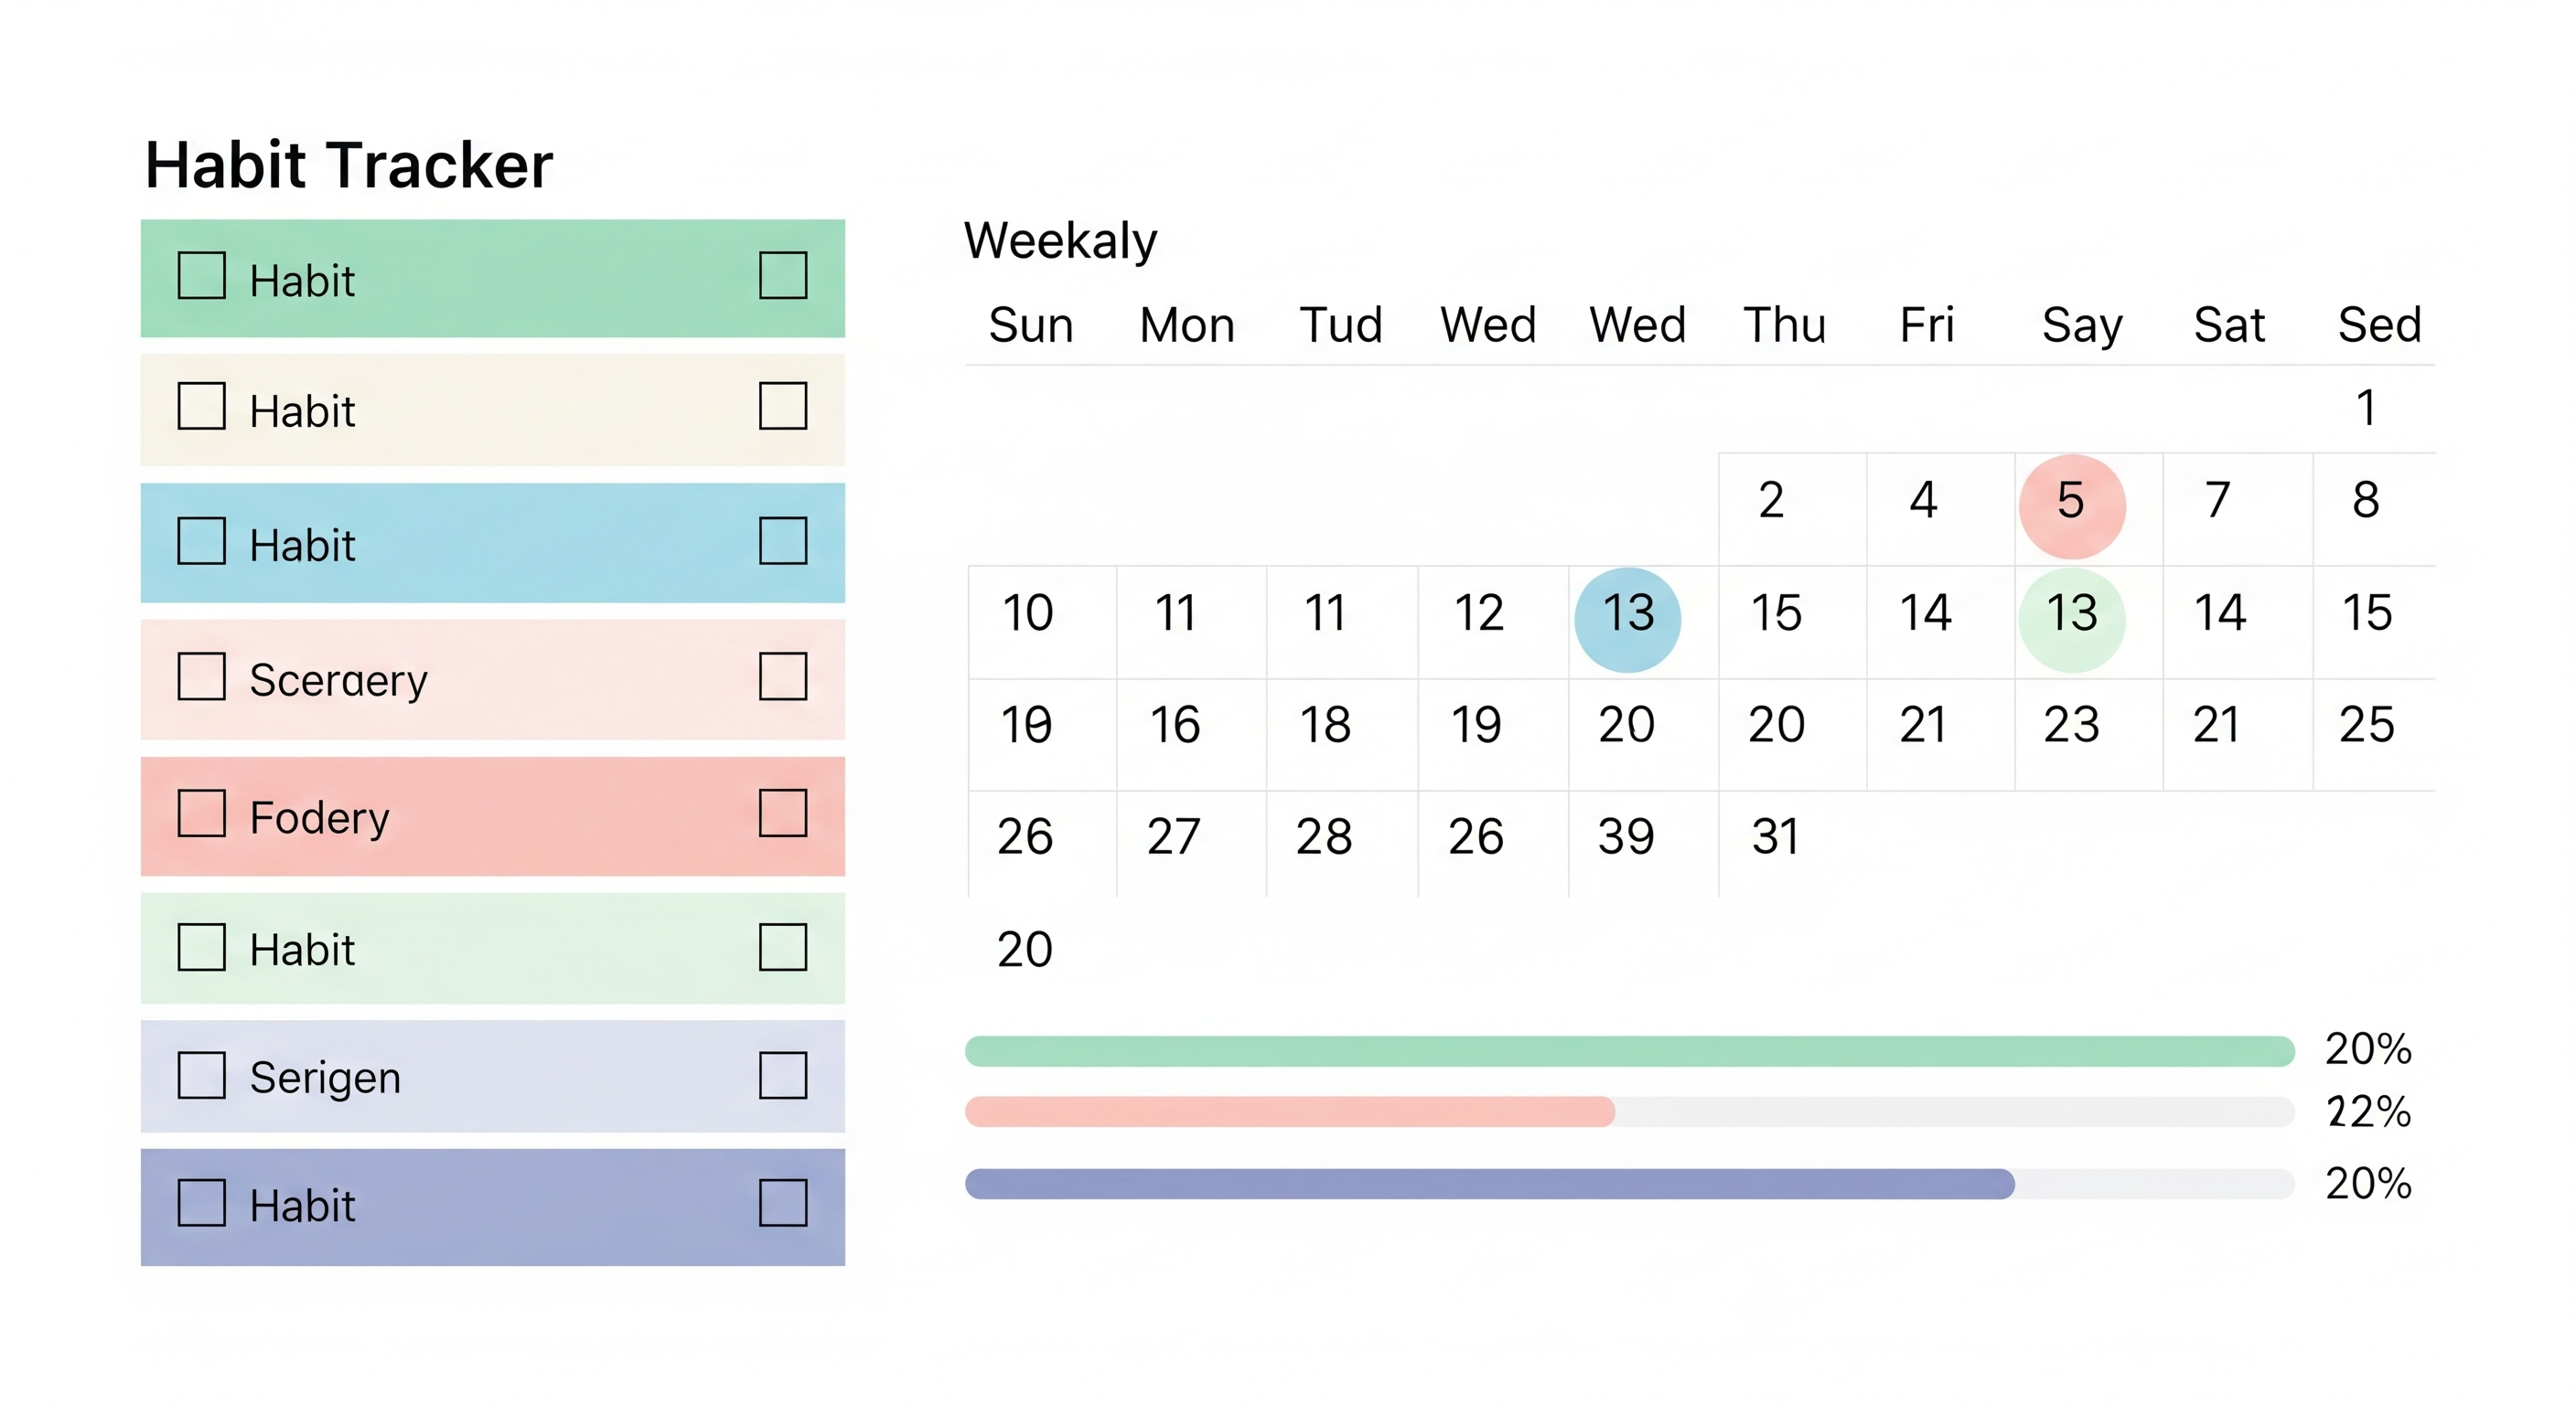
Task: Select the Thu column header
Action: 1784,324
